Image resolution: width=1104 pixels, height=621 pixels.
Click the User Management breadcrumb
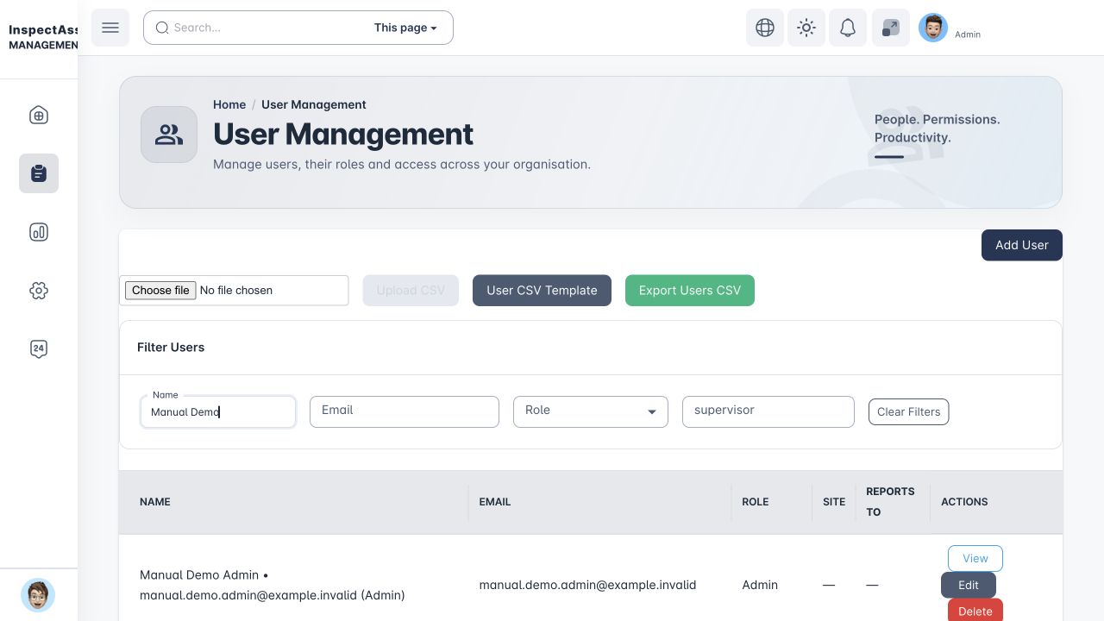pyautogui.click(x=314, y=104)
